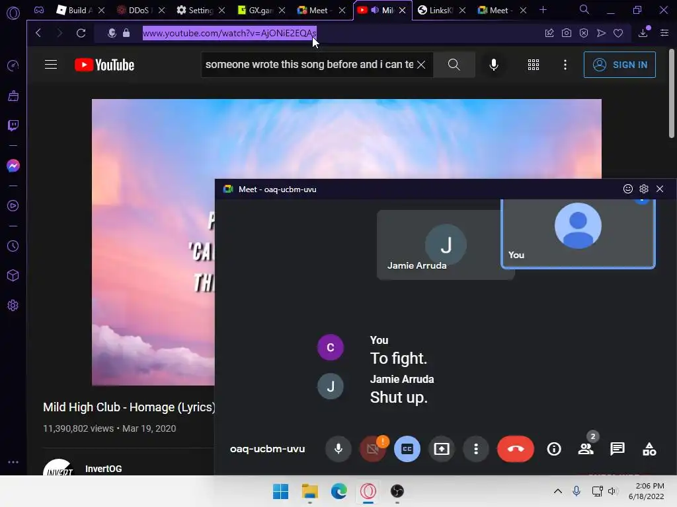Click the YouTube page scrollbar
Screen dimensions: 677x507
point(672,93)
